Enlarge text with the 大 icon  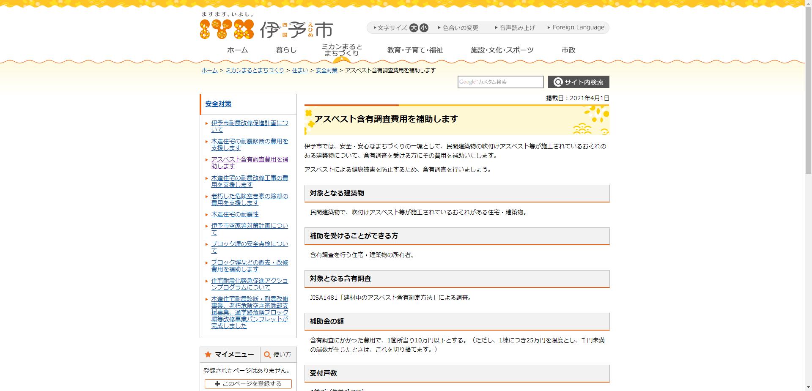click(413, 27)
